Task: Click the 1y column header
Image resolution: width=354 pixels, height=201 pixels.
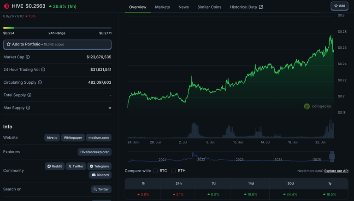Action: click(x=330, y=184)
